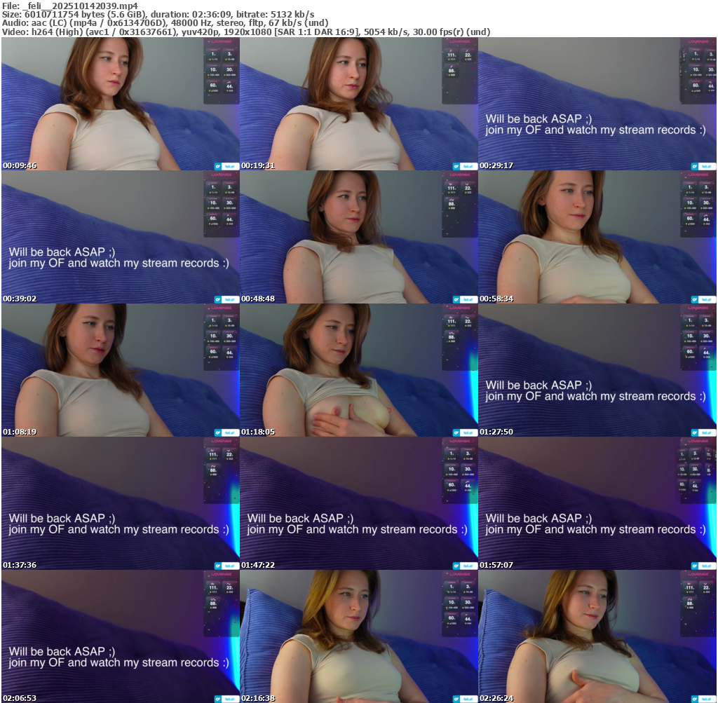Click the 'Size: 6010711754 bytes' header line
The height and width of the screenshot is (703, 718).
coord(158,14)
